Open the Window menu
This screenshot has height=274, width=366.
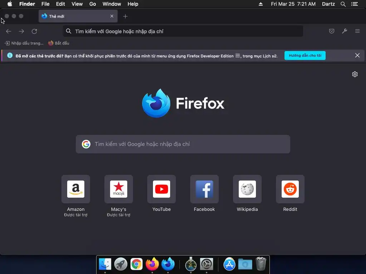click(112, 4)
